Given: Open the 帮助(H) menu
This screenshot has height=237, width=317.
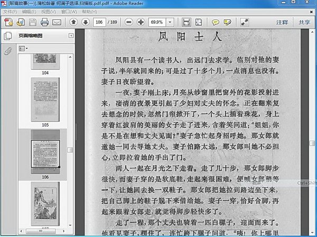Looking at the screenshot, I should tap(89, 11).
